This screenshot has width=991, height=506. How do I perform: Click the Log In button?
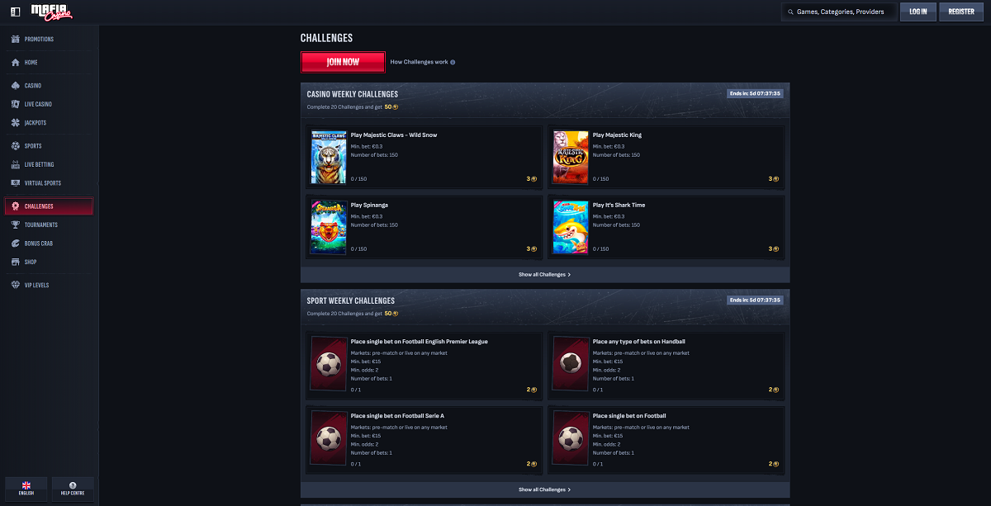click(x=918, y=12)
